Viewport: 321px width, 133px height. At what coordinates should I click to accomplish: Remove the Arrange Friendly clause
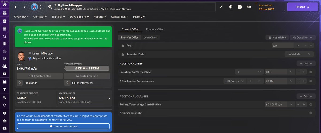(x=311, y=113)
